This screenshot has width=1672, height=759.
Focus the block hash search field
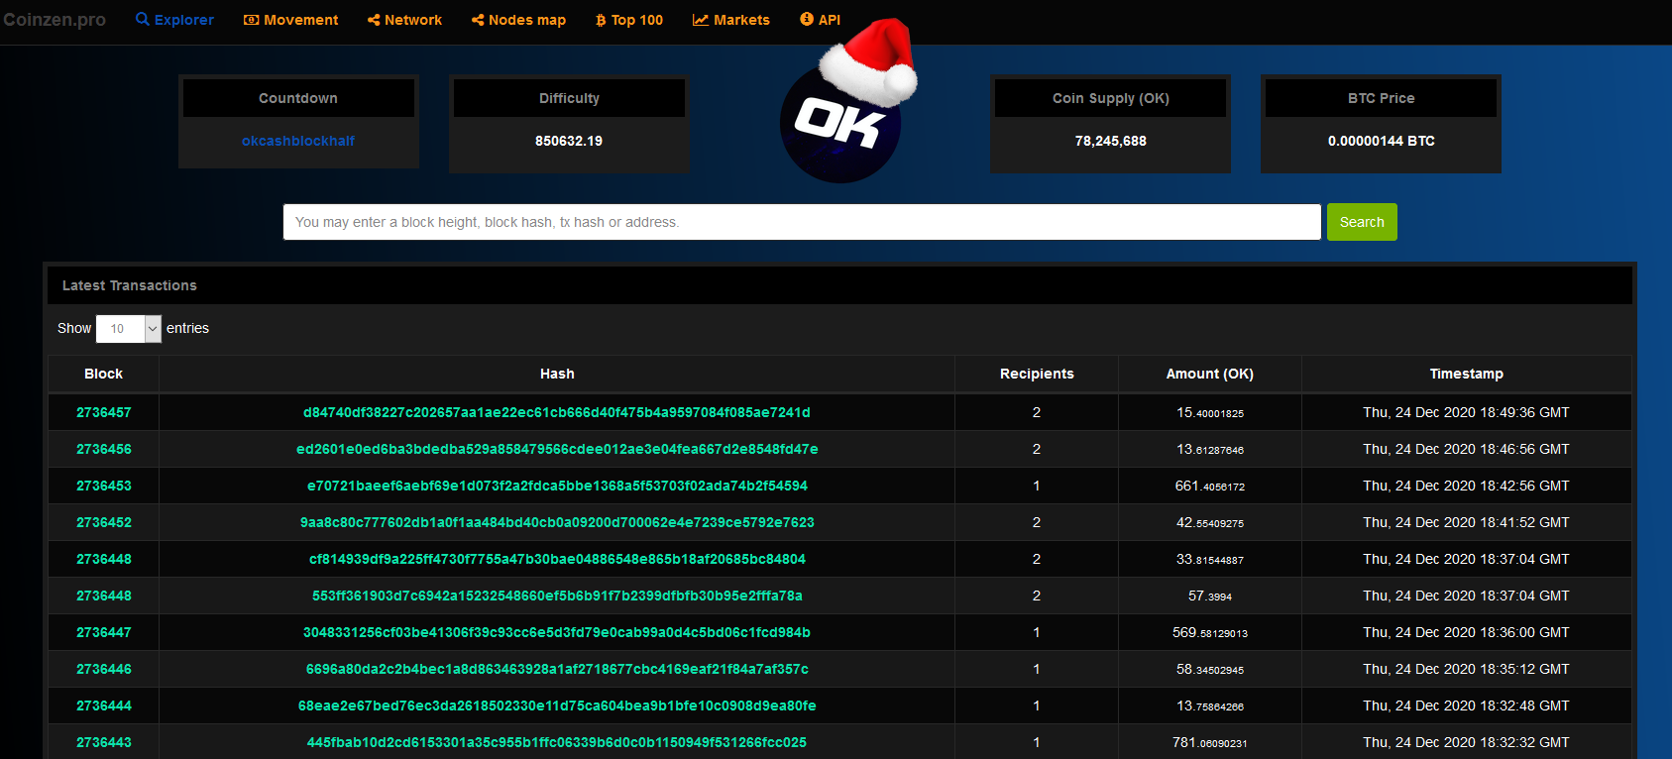tap(802, 222)
